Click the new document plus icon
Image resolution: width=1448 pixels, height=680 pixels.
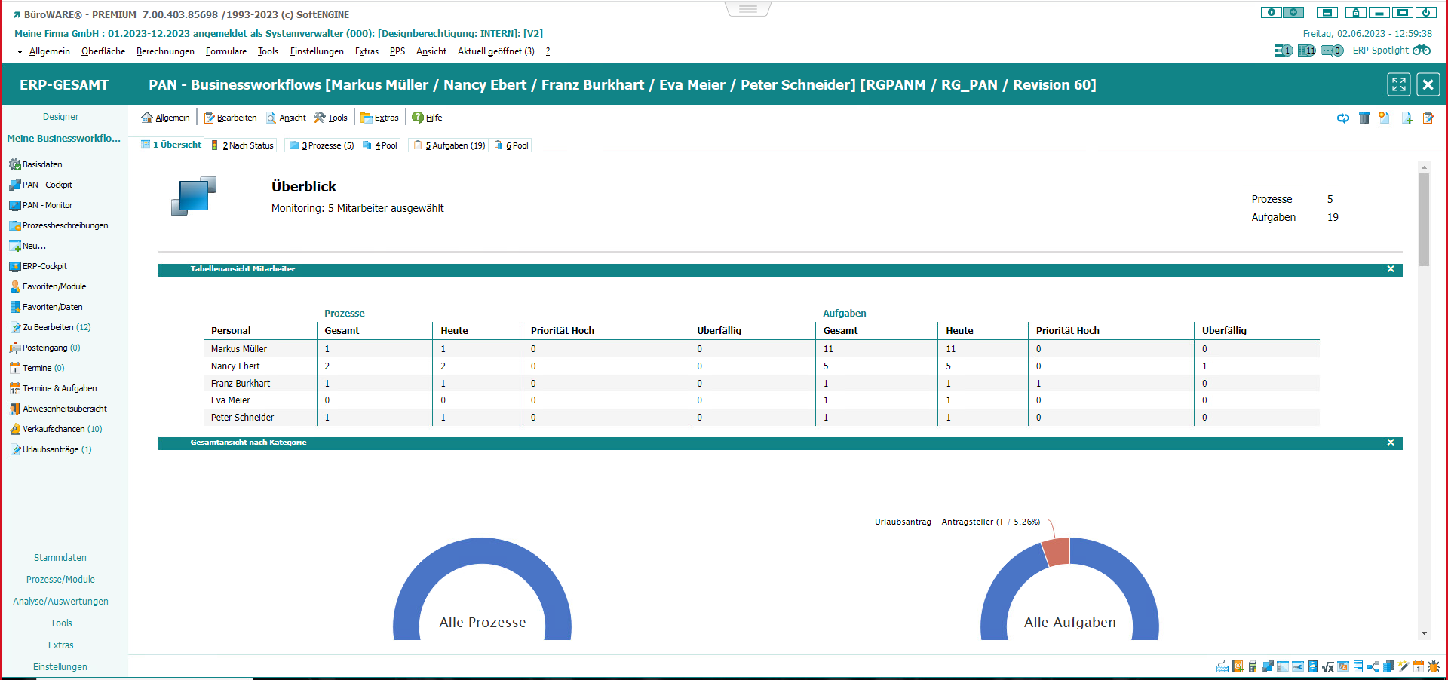pyautogui.click(x=1407, y=118)
